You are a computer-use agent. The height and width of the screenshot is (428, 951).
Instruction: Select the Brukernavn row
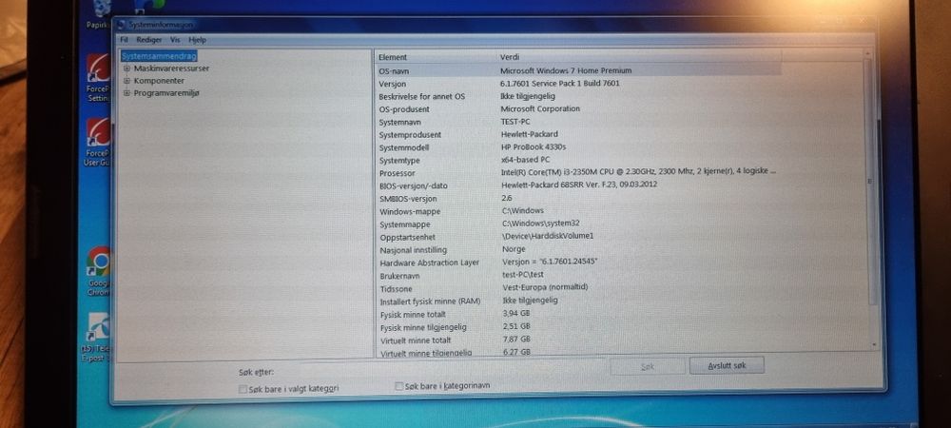click(x=578, y=275)
